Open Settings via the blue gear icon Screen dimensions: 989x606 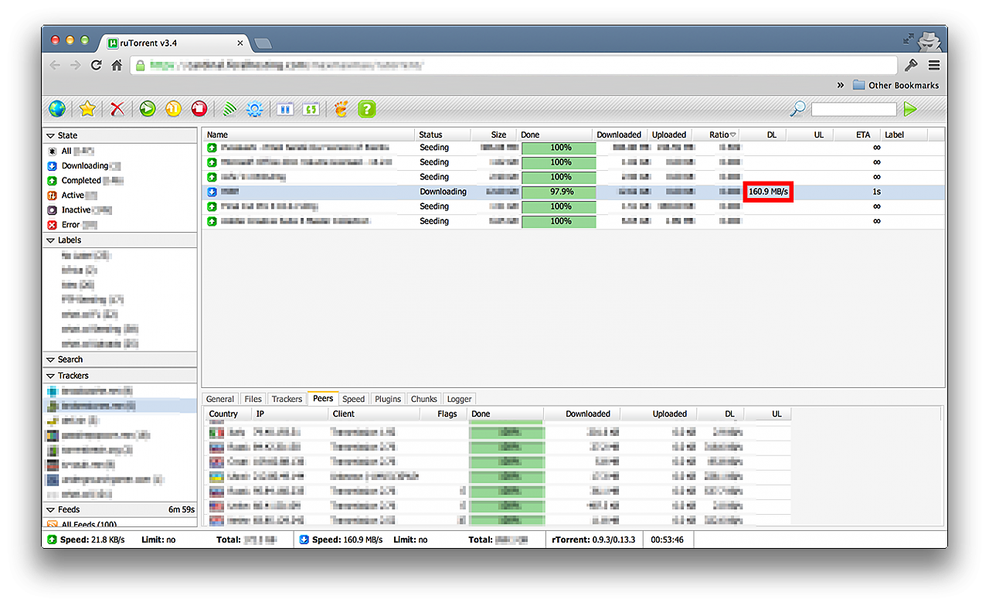point(255,109)
